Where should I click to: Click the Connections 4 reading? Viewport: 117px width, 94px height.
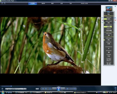(109, 49)
